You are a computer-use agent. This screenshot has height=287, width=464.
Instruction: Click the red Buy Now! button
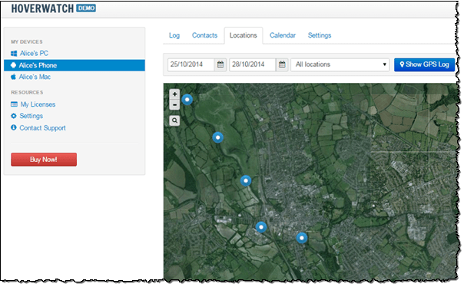coord(44,160)
